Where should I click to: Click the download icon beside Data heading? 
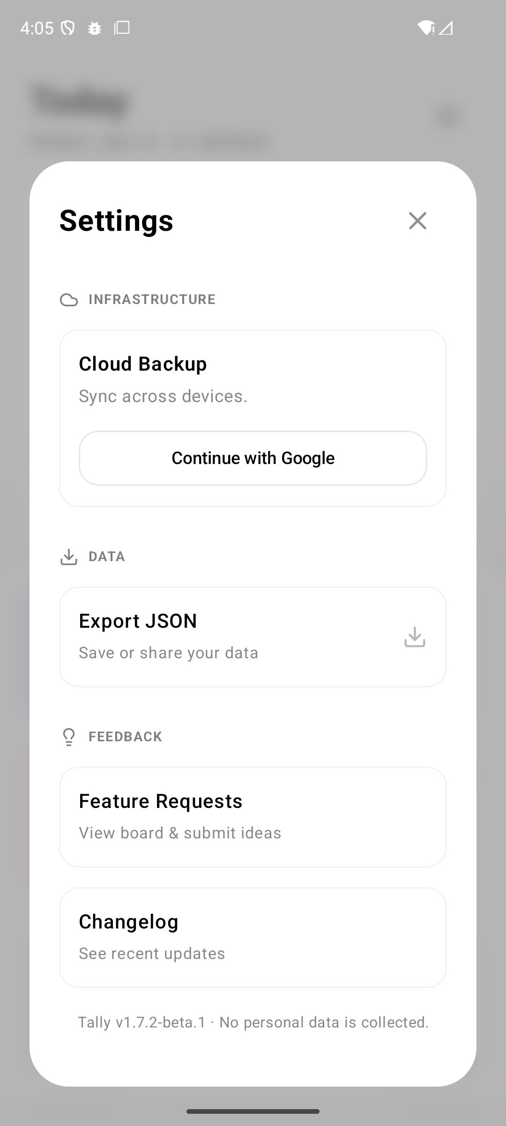pos(69,557)
